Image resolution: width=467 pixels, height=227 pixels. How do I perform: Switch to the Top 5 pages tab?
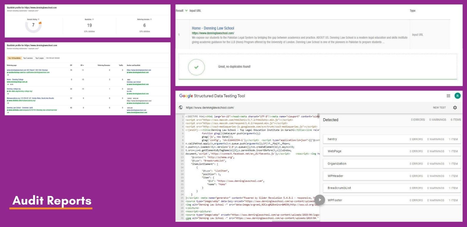pyautogui.click(x=40, y=58)
